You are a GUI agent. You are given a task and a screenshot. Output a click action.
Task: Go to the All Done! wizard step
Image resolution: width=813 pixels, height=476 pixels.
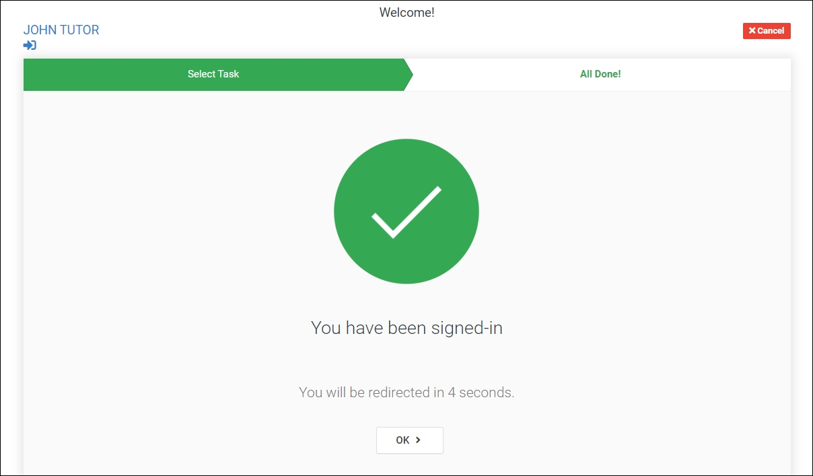pos(600,74)
